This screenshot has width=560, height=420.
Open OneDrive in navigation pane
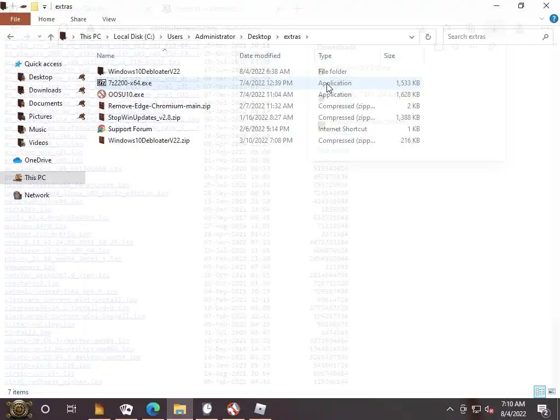[38, 160]
